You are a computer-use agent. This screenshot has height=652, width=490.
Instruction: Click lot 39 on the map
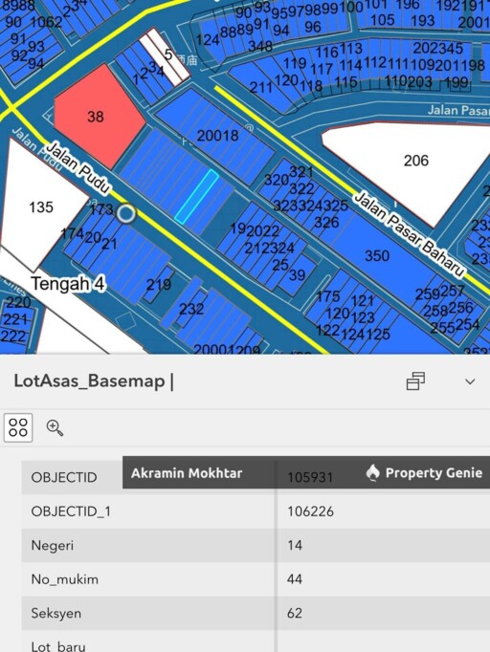297,274
